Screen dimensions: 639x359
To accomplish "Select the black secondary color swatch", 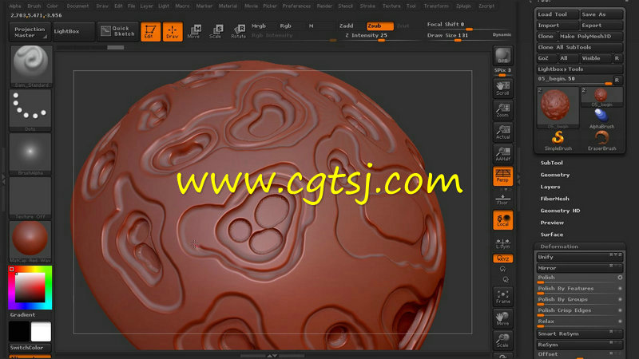I will pyautogui.click(x=19, y=331).
